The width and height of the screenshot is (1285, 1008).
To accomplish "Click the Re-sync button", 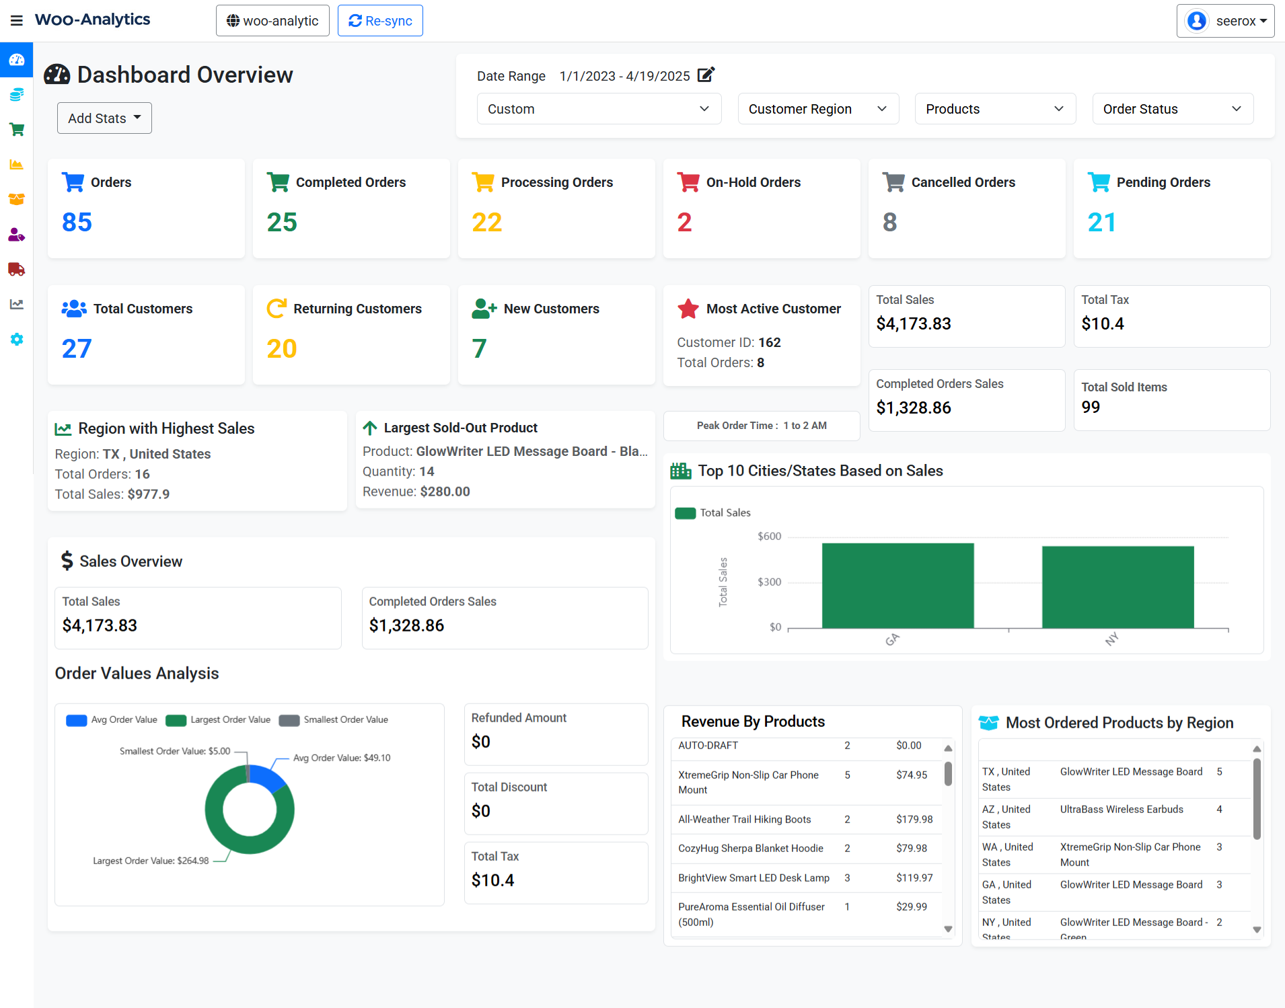I will [379, 20].
